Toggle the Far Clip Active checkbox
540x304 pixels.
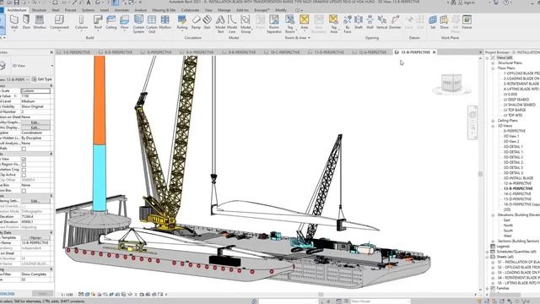24,175
